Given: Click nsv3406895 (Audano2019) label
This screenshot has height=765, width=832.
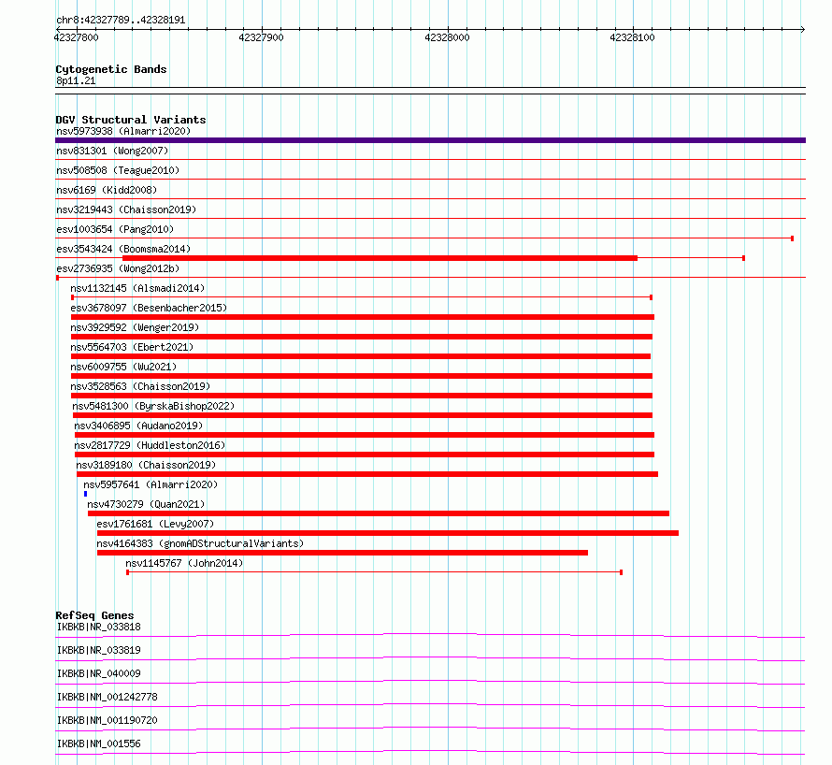Looking at the screenshot, I should (138, 426).
